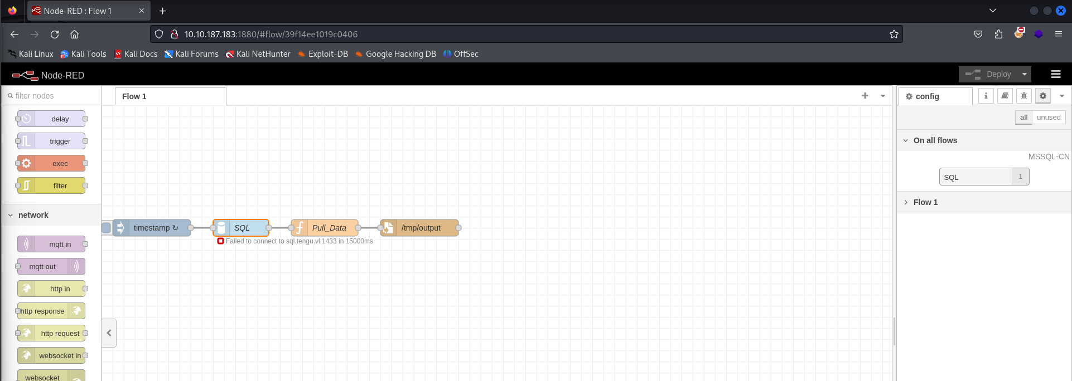The image size is (1072, 381).
Task: Click the delay node in the palette
Action: click(51, 119)
